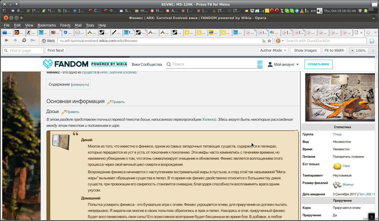This screenshot has width=379, height=221.
Task: Click the Find in page input
Action: 23,51
